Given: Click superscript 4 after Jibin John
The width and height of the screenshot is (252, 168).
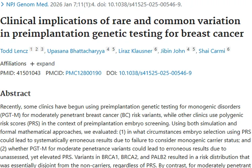Looking at the screenshot, I should (x=188, y=49).
